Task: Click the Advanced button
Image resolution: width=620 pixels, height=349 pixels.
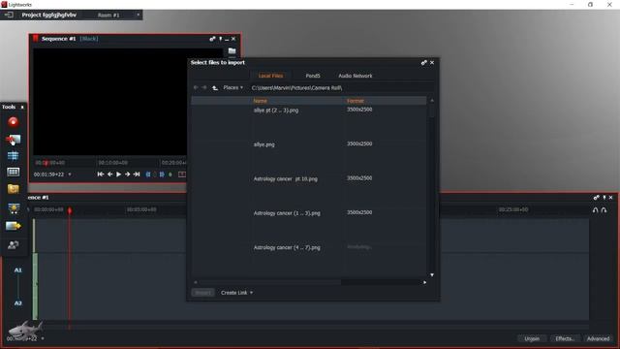Action: coord(598,338)
